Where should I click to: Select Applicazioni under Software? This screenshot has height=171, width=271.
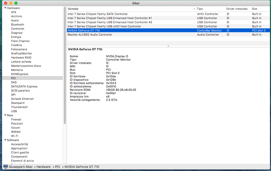[19, 149]
